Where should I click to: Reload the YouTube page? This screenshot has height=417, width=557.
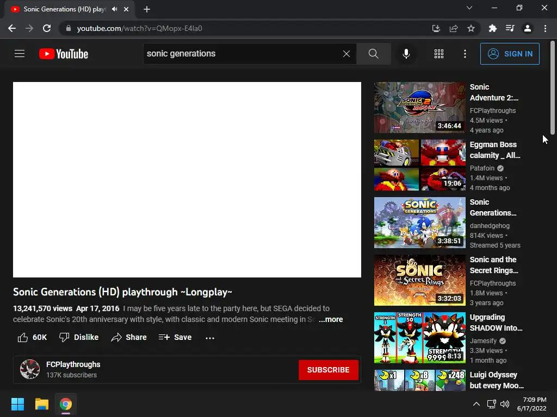pos(47,28)
